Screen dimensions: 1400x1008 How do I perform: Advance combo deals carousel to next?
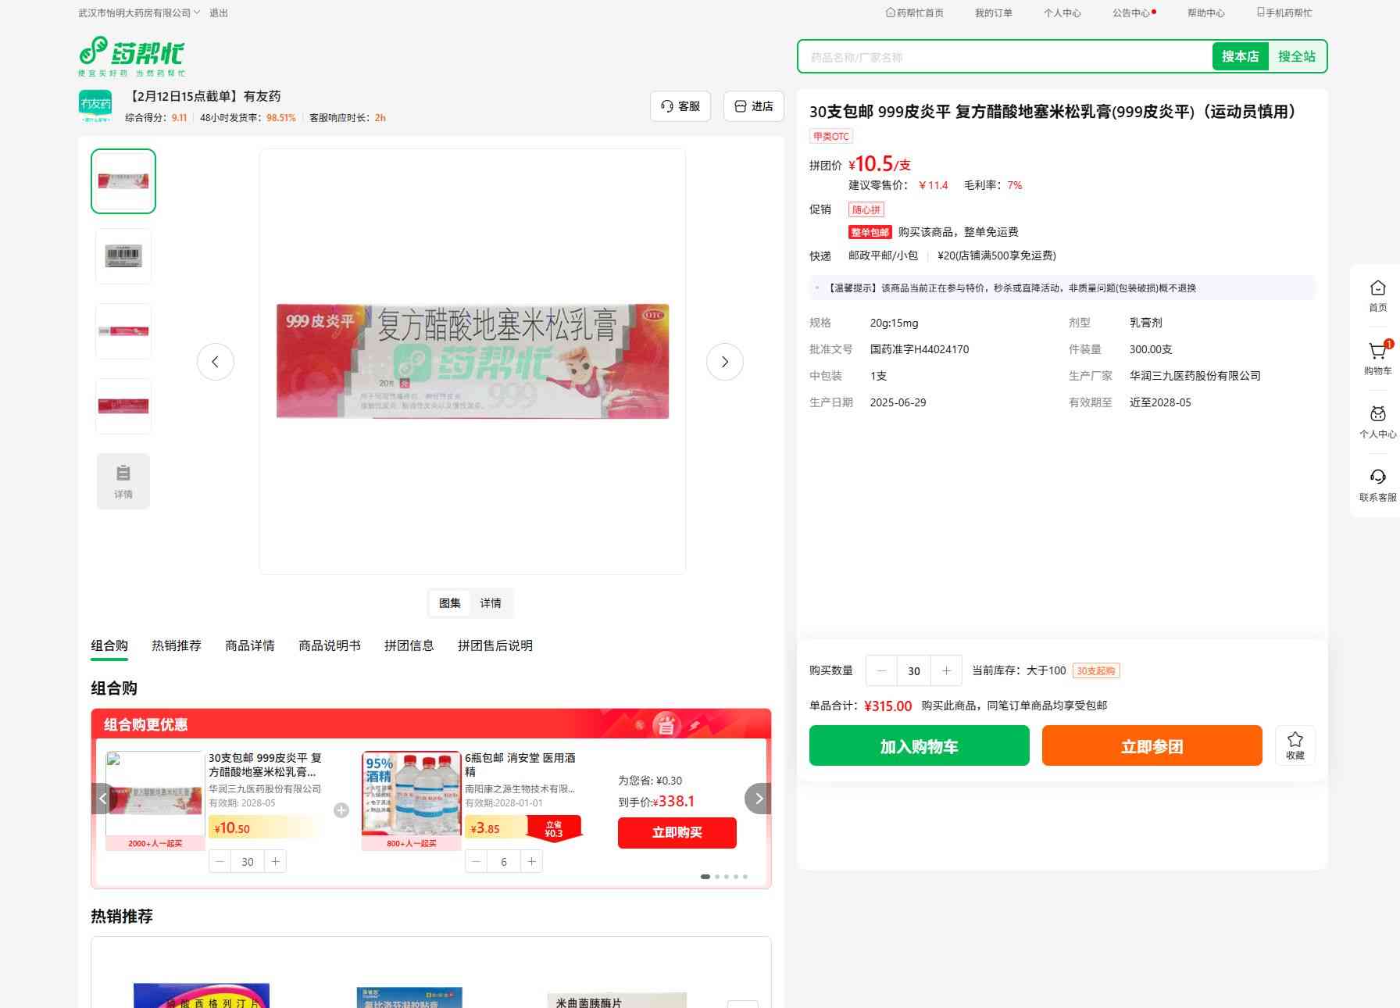click(758, 799)
